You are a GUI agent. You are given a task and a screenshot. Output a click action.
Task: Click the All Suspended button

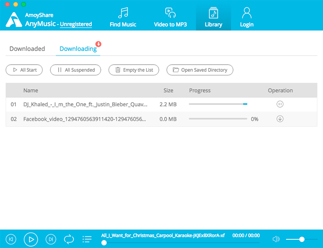click(x=75, y=70)
